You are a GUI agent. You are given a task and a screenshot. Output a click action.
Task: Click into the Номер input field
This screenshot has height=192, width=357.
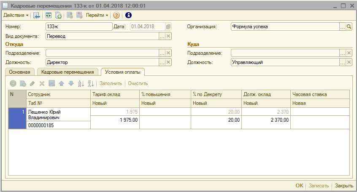pyautogui.click(x=78, y=27)
